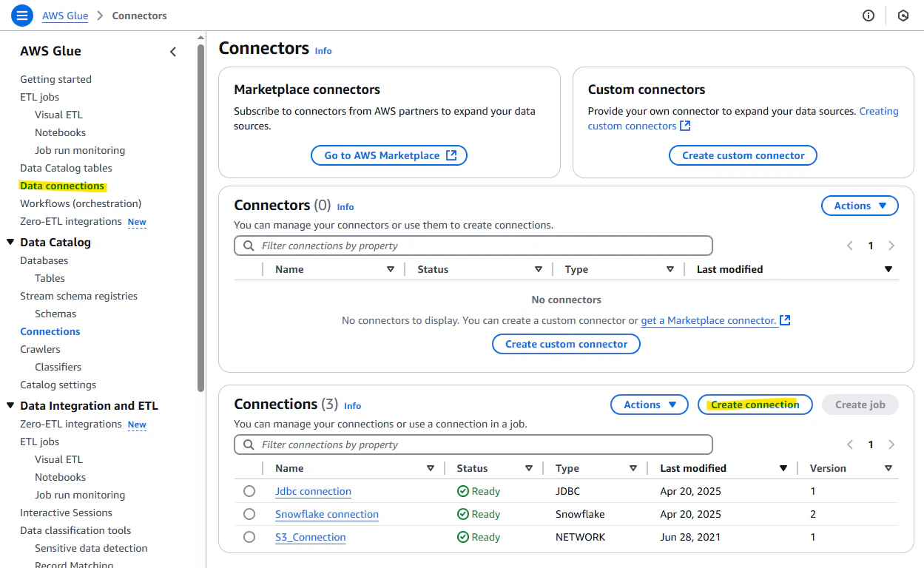924x568 pixels.
Task: Click the Connections filter field
Action: 473,444
